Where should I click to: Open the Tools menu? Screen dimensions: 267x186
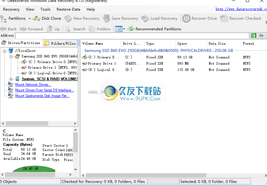click(x=45, y=9)
